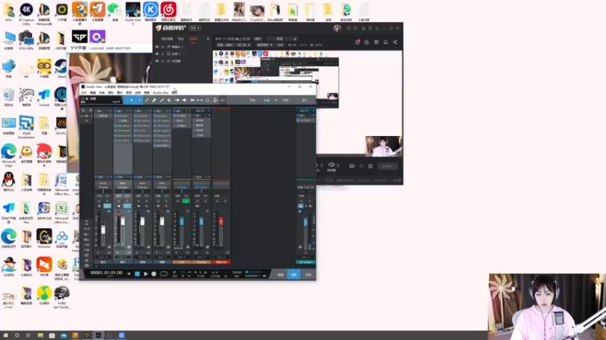
Task: Mute the first mixer channel with its M button
Action: tap(99, 201)
